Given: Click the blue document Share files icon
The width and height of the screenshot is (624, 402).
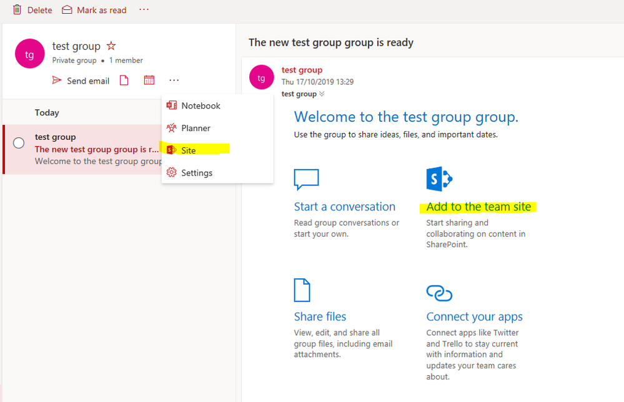Looking at the screenshot, I should (302, 290).
